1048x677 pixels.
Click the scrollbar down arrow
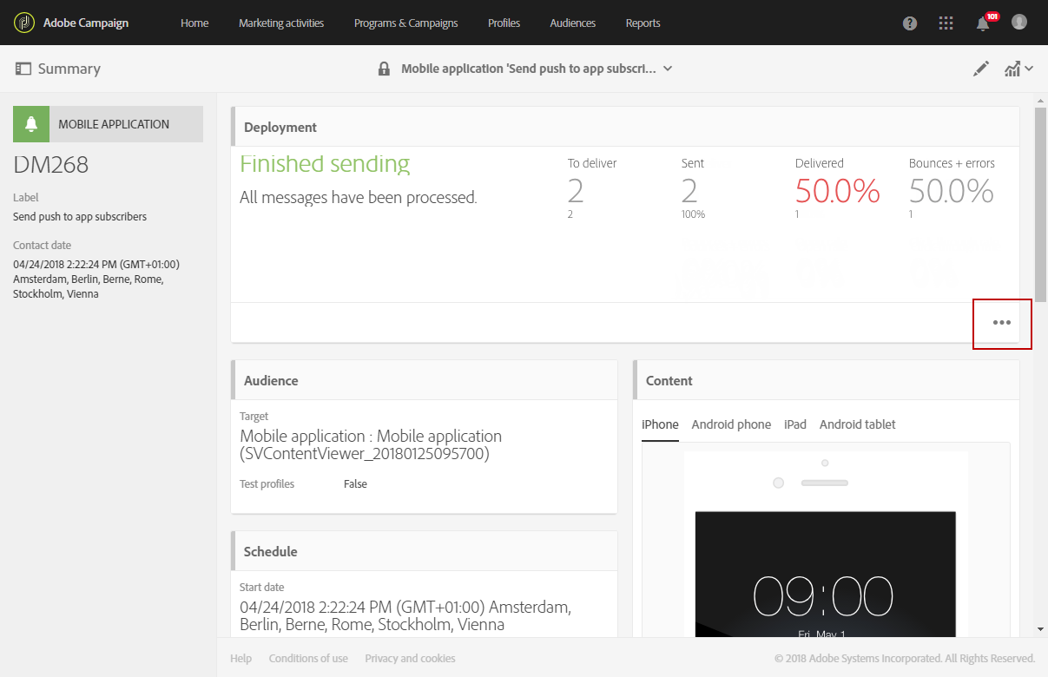click(1040, 629)
